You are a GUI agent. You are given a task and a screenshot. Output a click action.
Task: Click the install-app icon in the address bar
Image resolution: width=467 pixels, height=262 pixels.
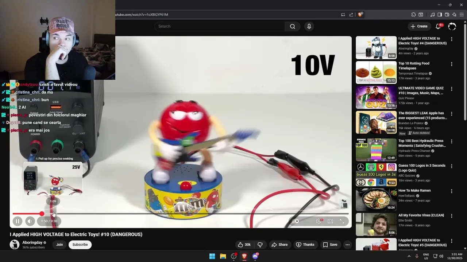(x=343, y=15)
